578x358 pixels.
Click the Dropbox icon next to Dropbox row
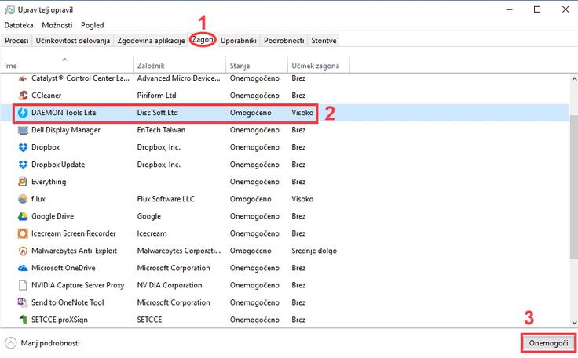click(x=23, y=147)
